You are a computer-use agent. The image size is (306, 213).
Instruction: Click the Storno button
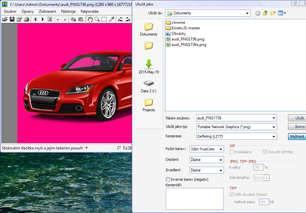(297, 127)
